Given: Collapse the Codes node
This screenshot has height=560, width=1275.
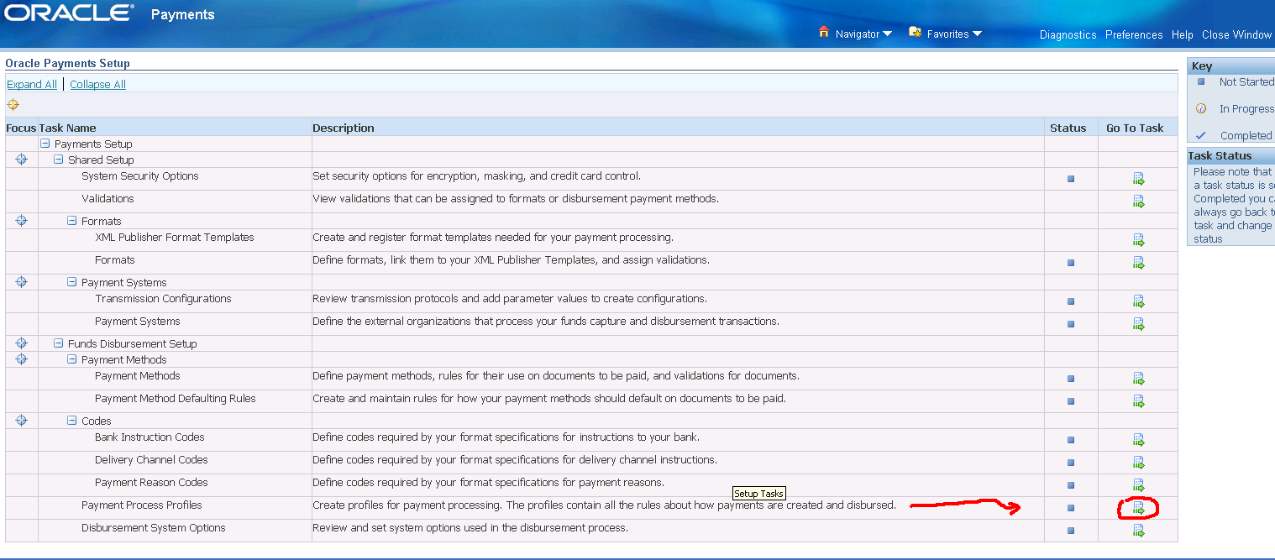Looking at the screenshot, I should (x=72, y=421).
